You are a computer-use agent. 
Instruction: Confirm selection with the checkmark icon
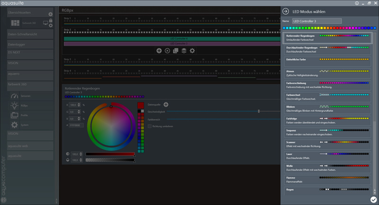pyautogui.click(x=373, y=199)
